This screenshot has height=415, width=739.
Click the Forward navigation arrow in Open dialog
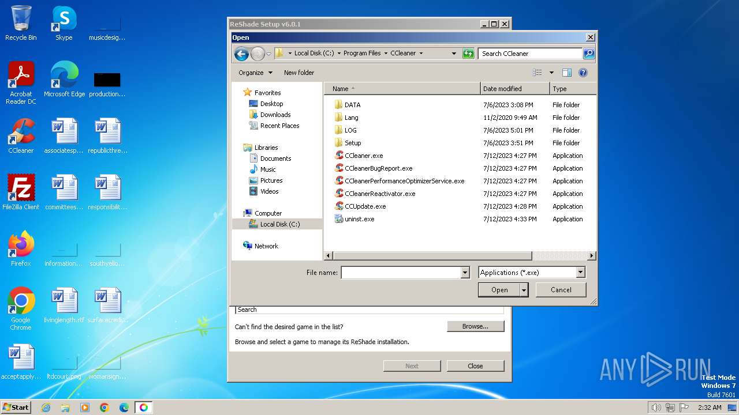(x=257, y=54)
